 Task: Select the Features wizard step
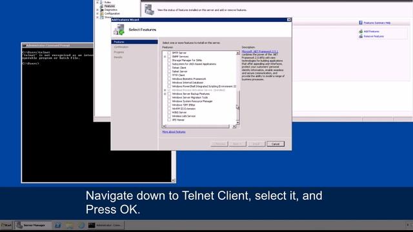pyautogui.click(x=134, y=42)
